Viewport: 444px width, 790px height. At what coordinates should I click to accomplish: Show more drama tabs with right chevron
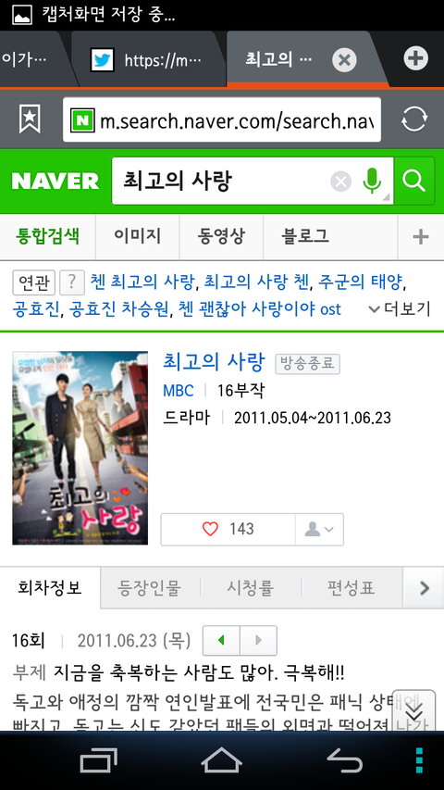pyautogui.click(x=424, y=587)
